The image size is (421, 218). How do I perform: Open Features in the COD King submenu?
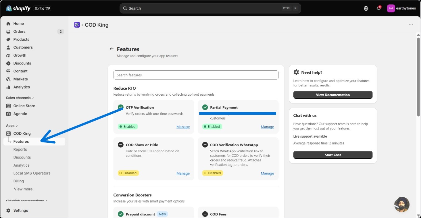[34, 142]
